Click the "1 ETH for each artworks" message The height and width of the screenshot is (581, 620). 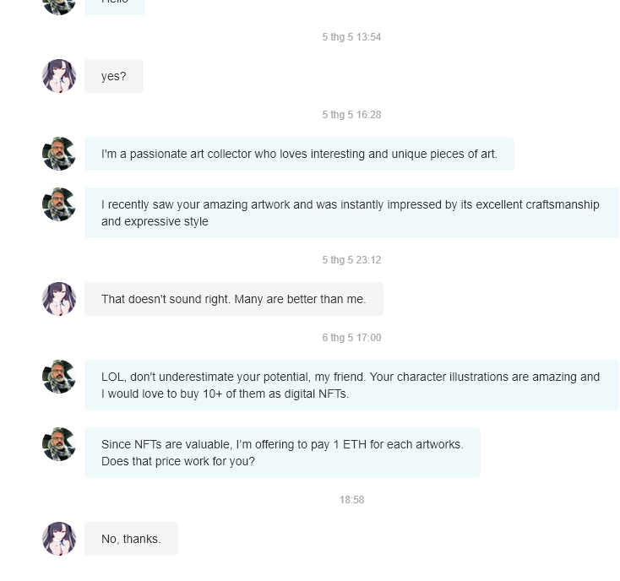(282, 453)
